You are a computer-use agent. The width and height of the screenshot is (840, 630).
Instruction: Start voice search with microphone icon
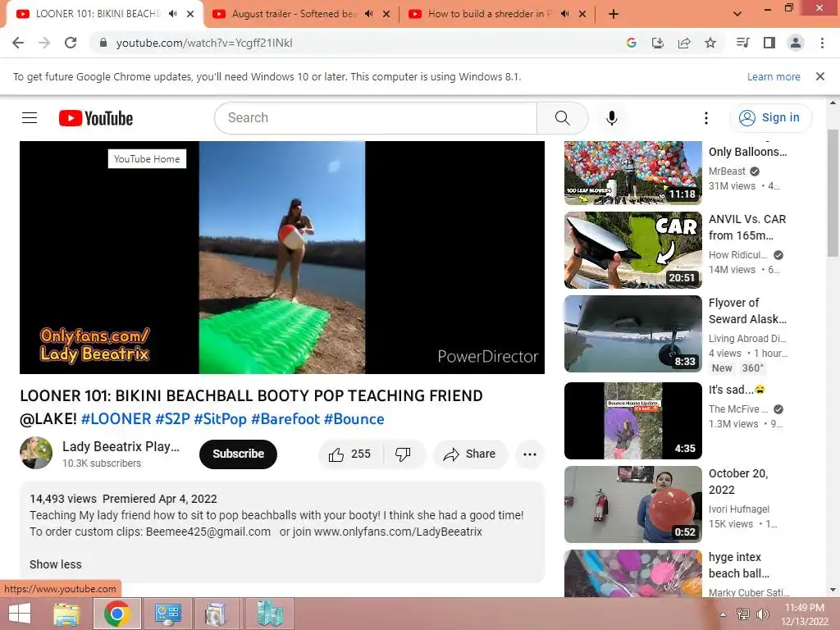(x=612, y=118)
